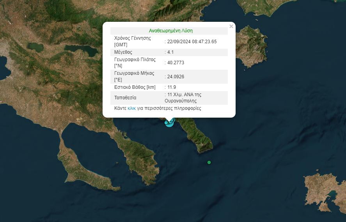Click the origin time value 22/09/2024 08:47:23.65

[x=192, y=42]
